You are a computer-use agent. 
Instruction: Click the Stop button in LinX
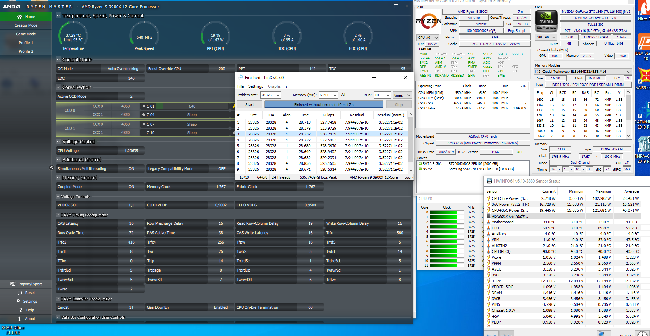coord(399,105)
